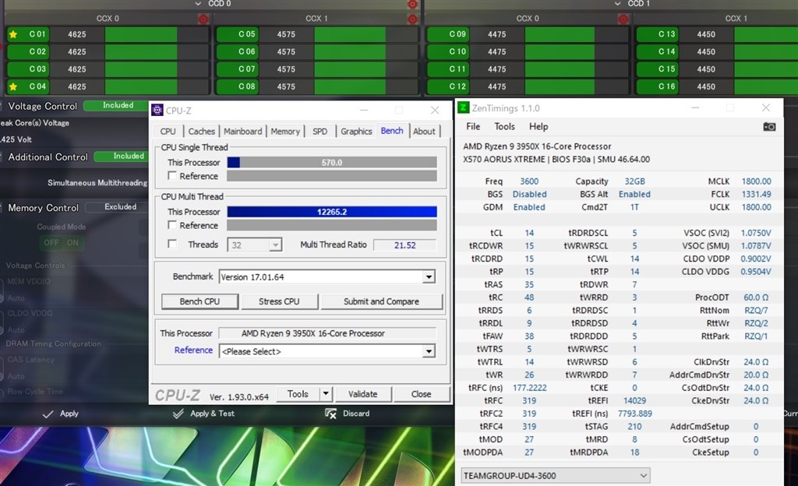This screenshot has width=798, height=486.
Task: Click the star icon on core C 01
Action: coord(13,34)
